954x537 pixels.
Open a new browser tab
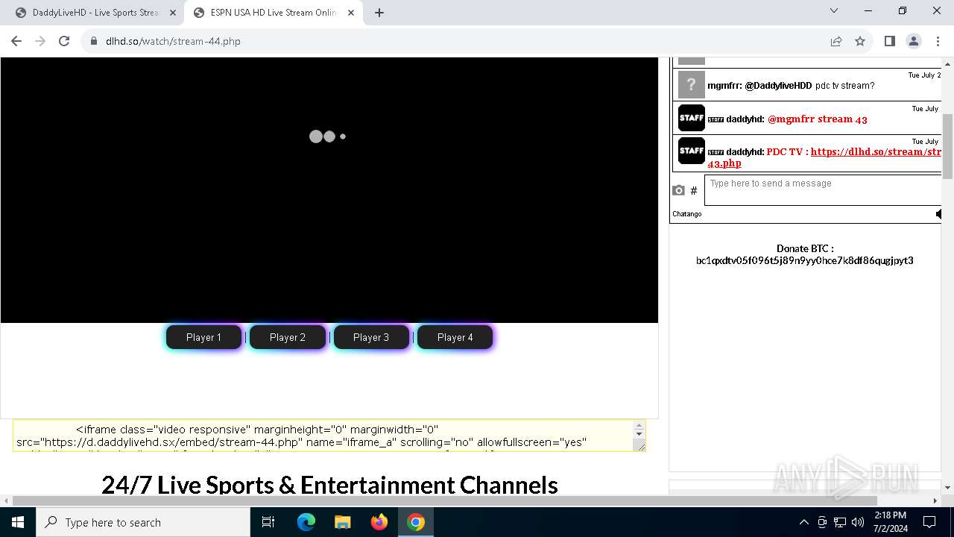point(379,13)
